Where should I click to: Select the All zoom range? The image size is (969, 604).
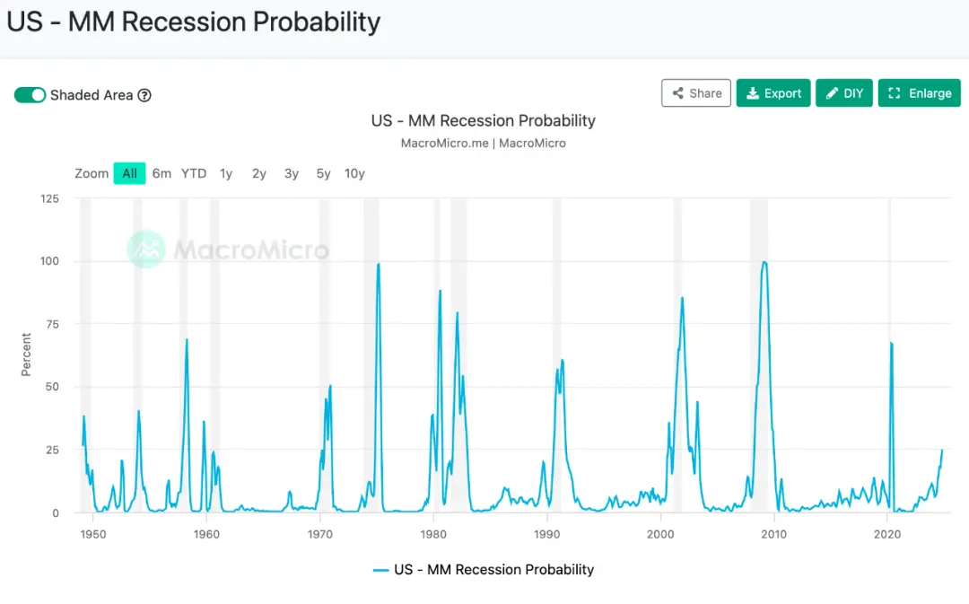pos(129,173)
